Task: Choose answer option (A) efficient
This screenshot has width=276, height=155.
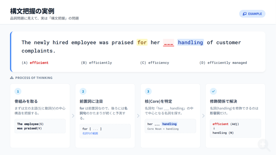Action: (x=35, y=63)
